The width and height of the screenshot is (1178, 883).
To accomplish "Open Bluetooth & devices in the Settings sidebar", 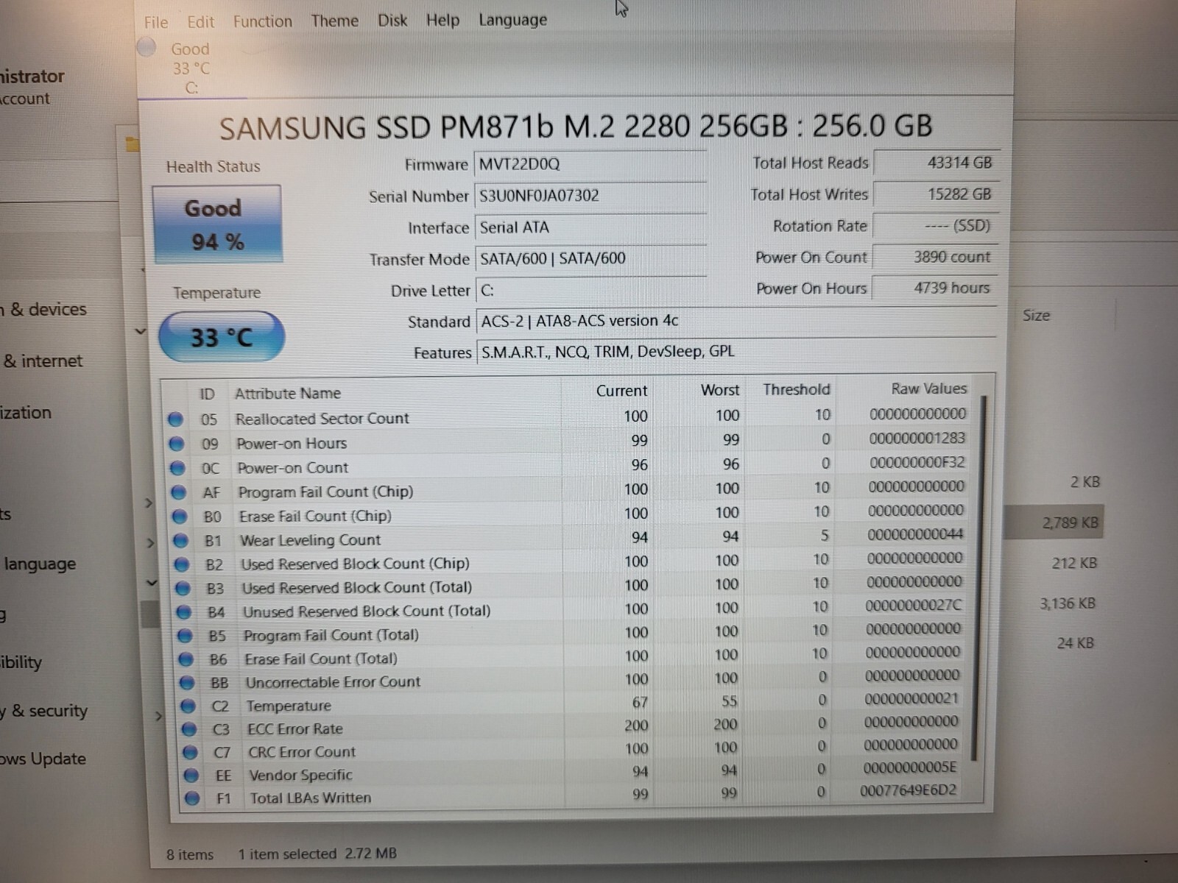I will pyautogui.click(x=43, y=310).
